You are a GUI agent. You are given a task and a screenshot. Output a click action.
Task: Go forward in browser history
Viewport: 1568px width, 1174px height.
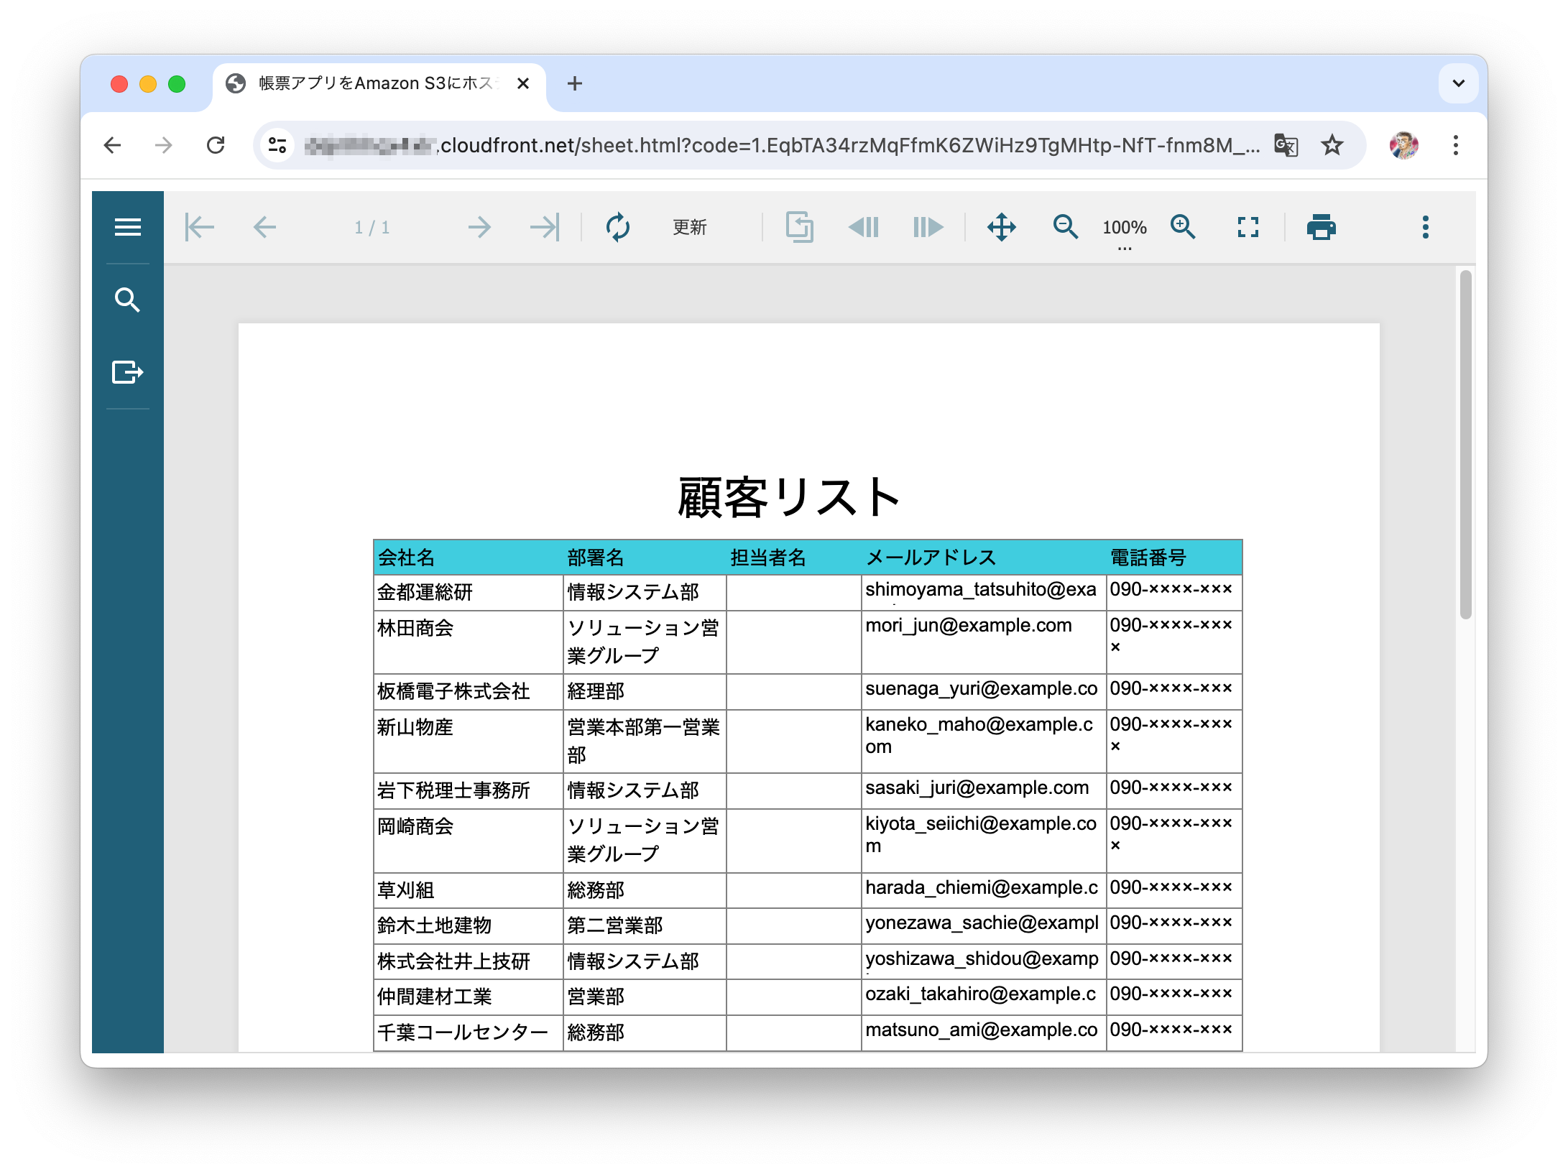[164, 146]
